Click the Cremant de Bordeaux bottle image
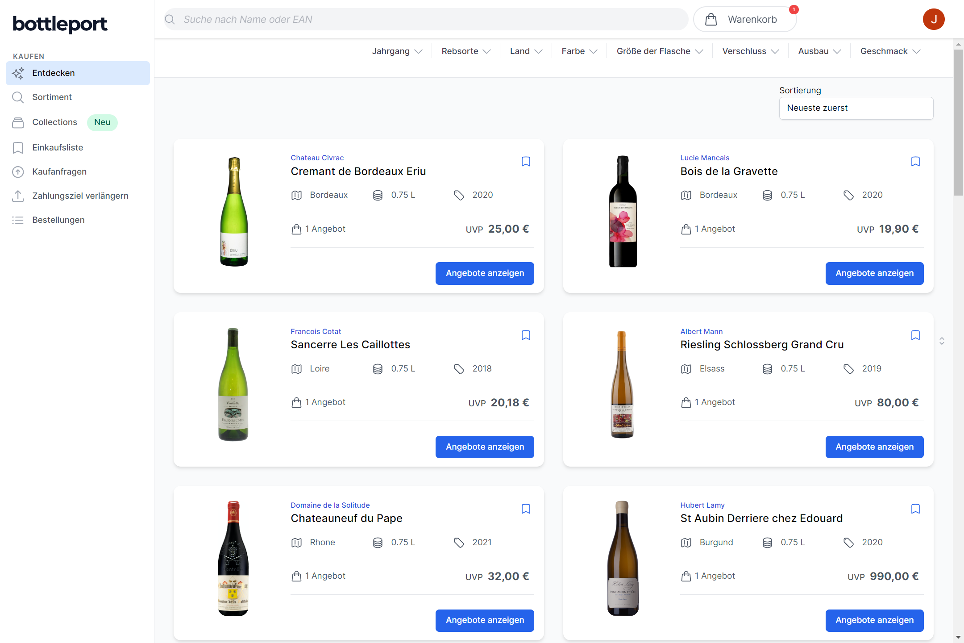964x643 pixels. [x=234, y=212]
